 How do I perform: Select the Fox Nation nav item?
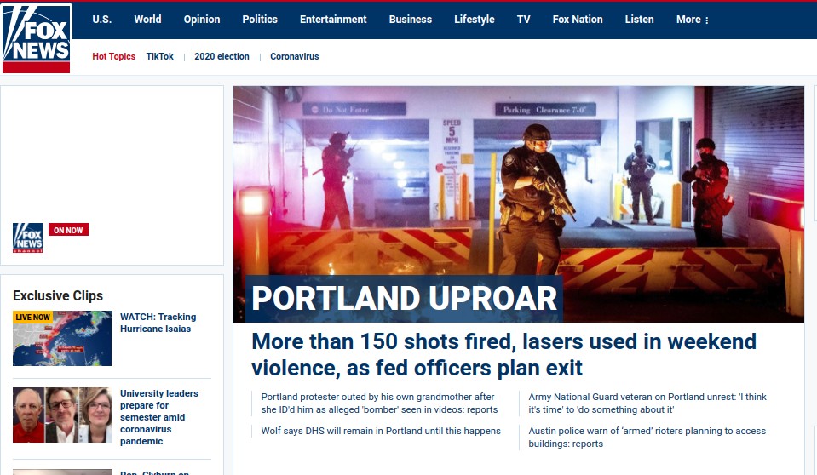(577, 20)
